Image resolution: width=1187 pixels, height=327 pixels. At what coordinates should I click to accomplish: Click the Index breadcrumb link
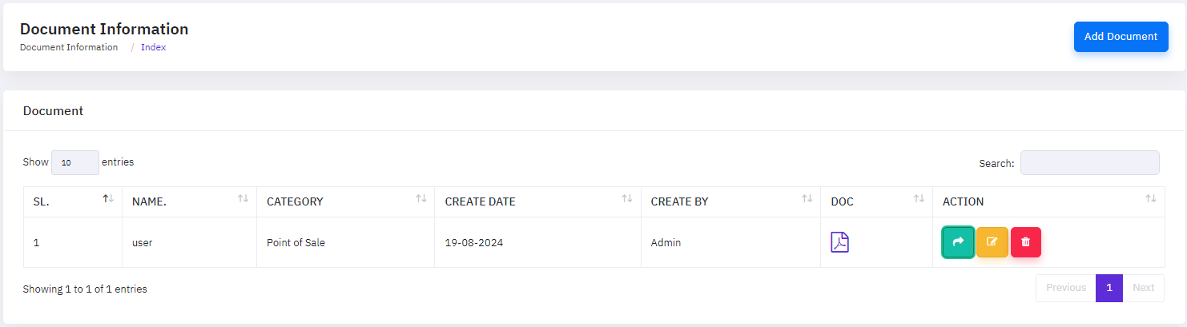(153, 47)
